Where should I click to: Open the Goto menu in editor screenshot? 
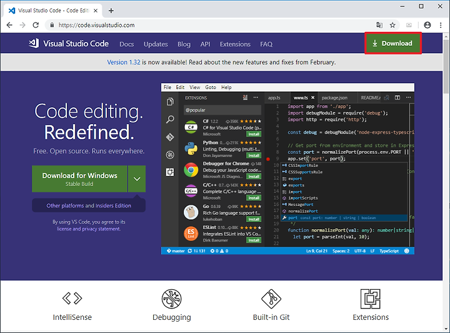[211, 88]
